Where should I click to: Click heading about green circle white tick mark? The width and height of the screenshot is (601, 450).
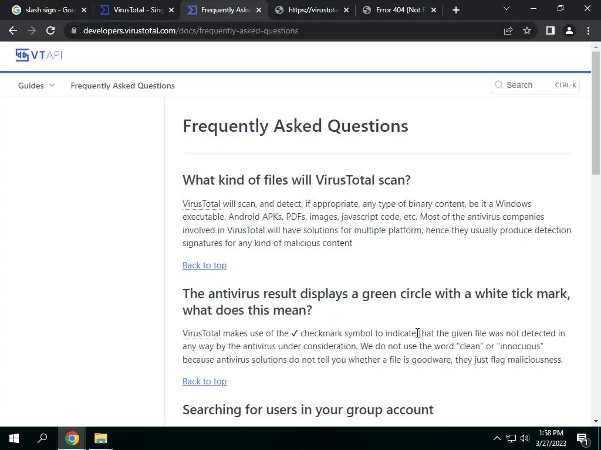click(376, 302)
